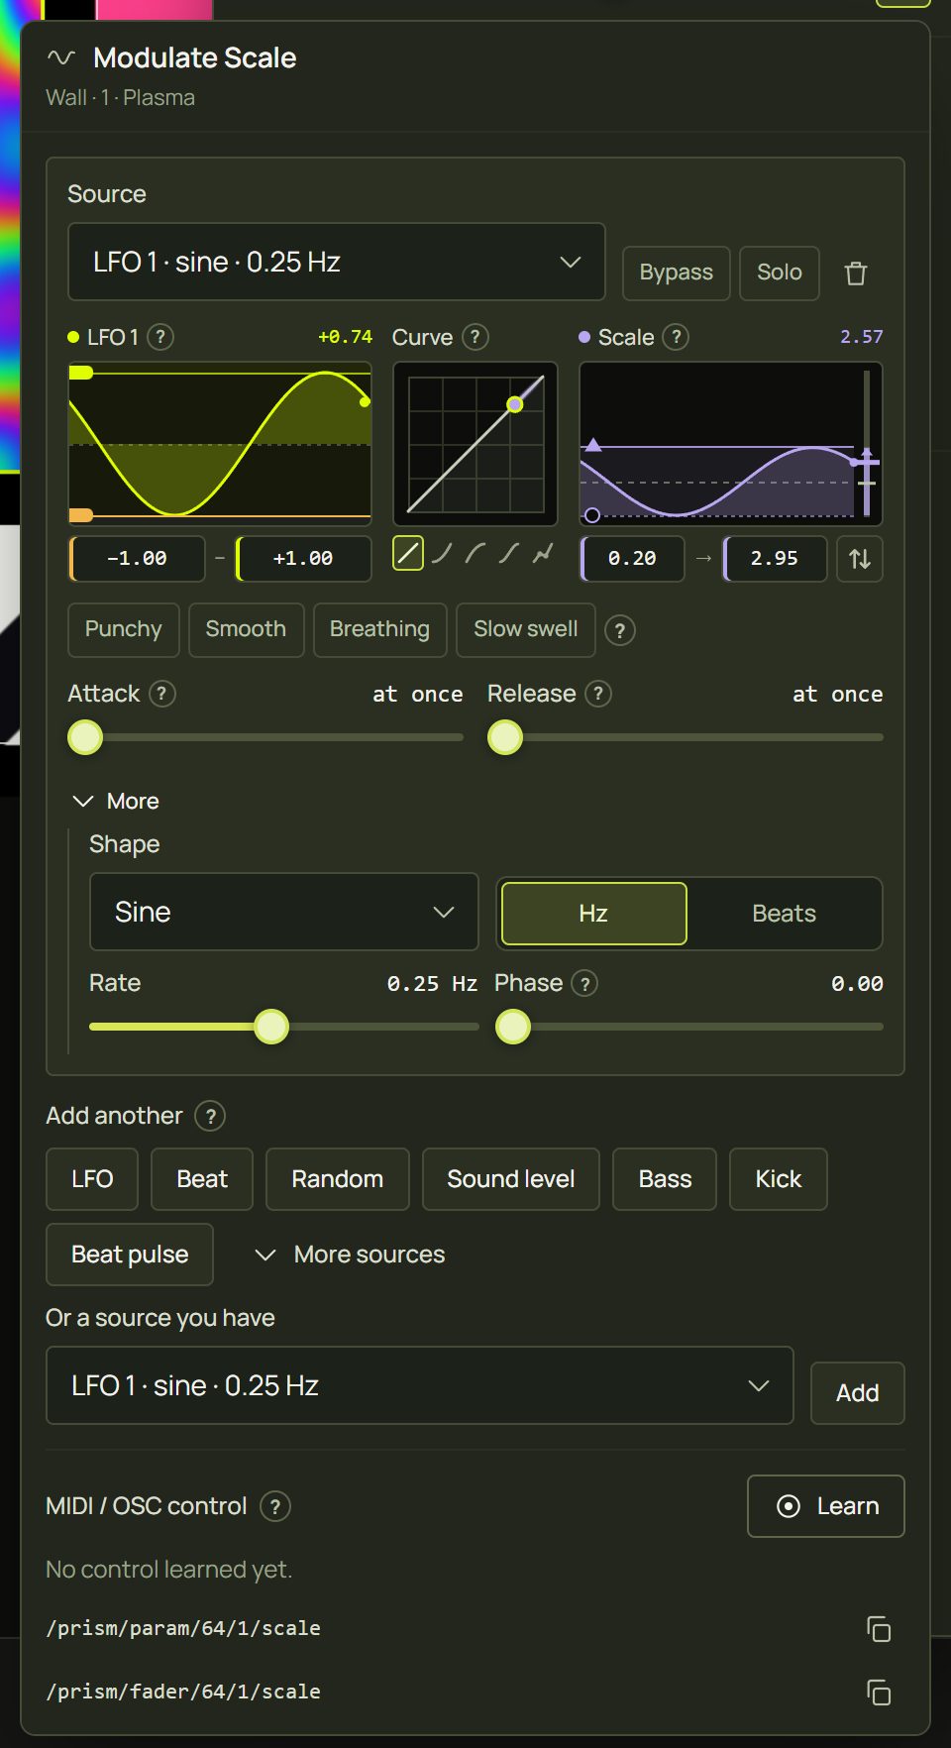Swap the scale range values with the arrows
This screenshot has width=951, height=1748.
[x=860, y=559]
